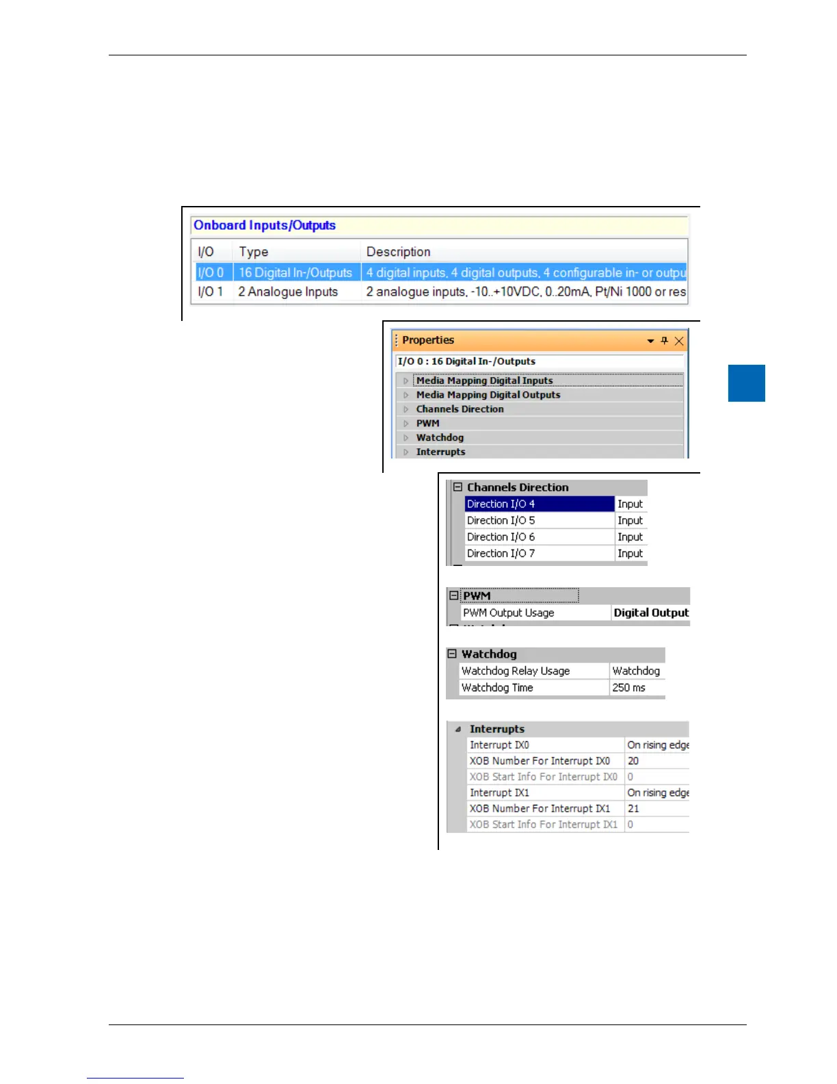This screenshot has width=837, height=1084.
Task: Select the Direction I/O 7 property
Action: click(x=540, y=554)
